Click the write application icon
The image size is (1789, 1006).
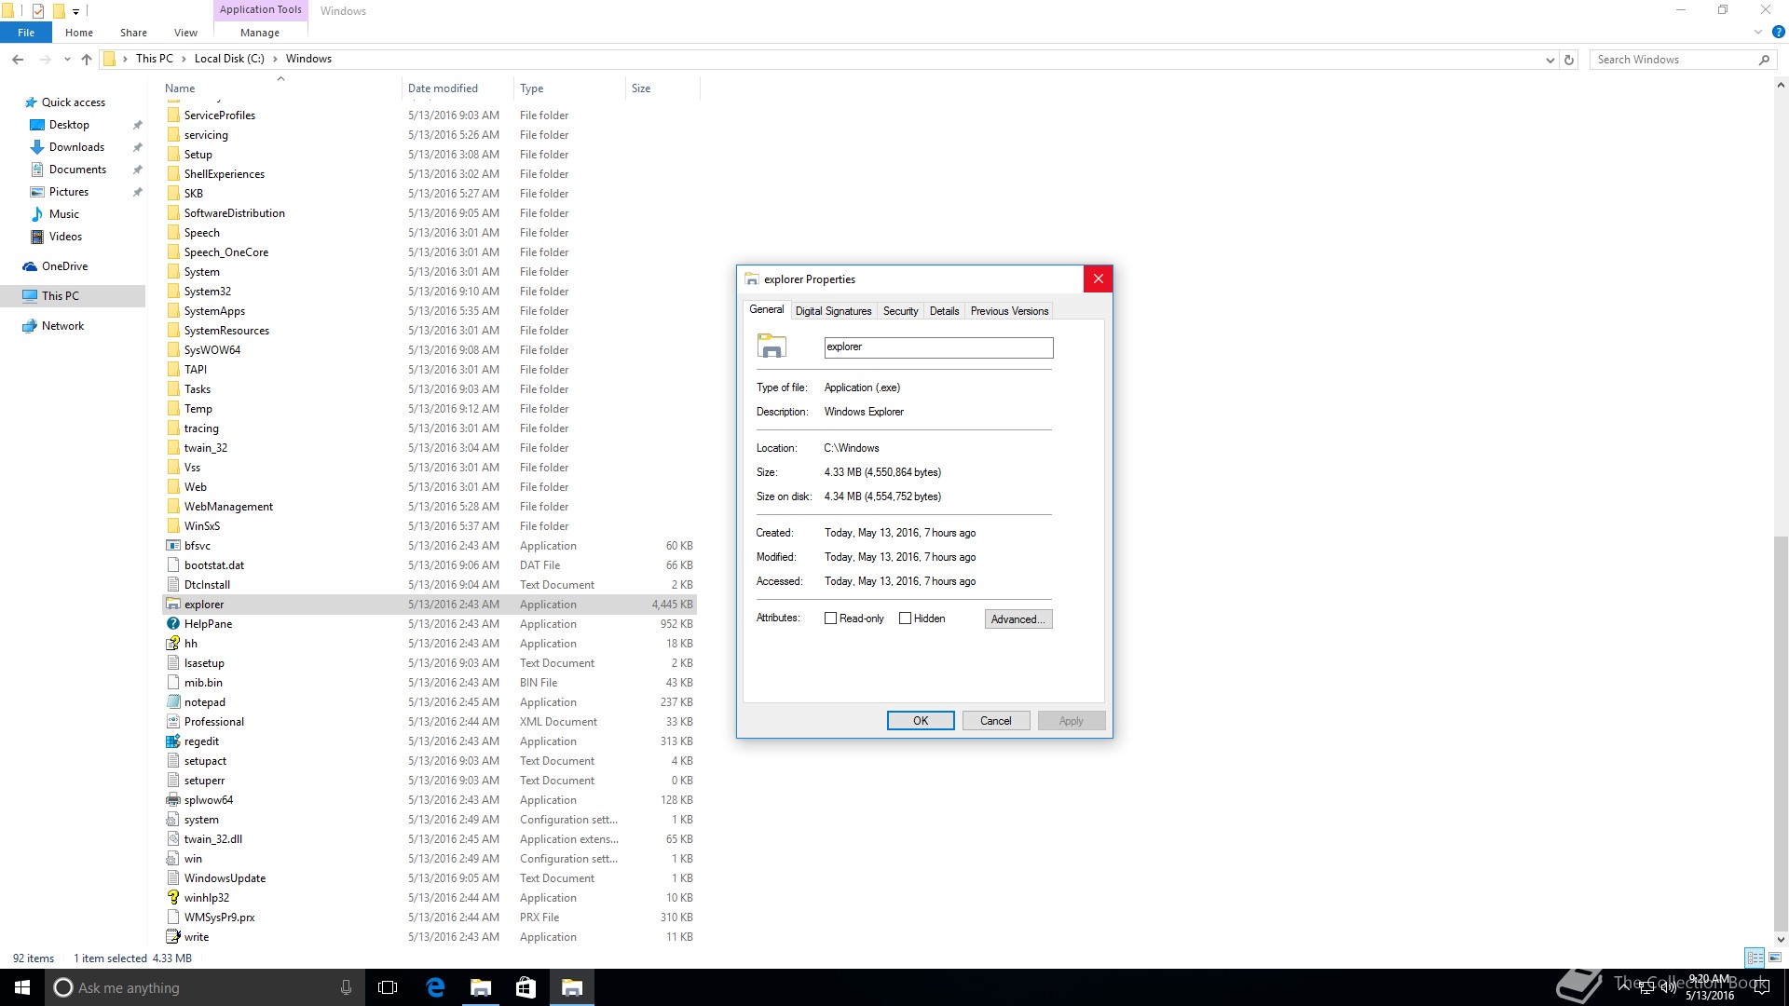tap(172, 937)
